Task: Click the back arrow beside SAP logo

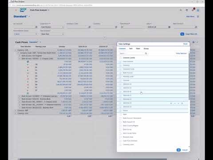Action: coord(16,10)
